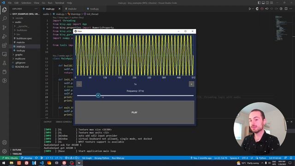
Task: Toggle the bottom panel layout icon
Action: click(263, 3)
